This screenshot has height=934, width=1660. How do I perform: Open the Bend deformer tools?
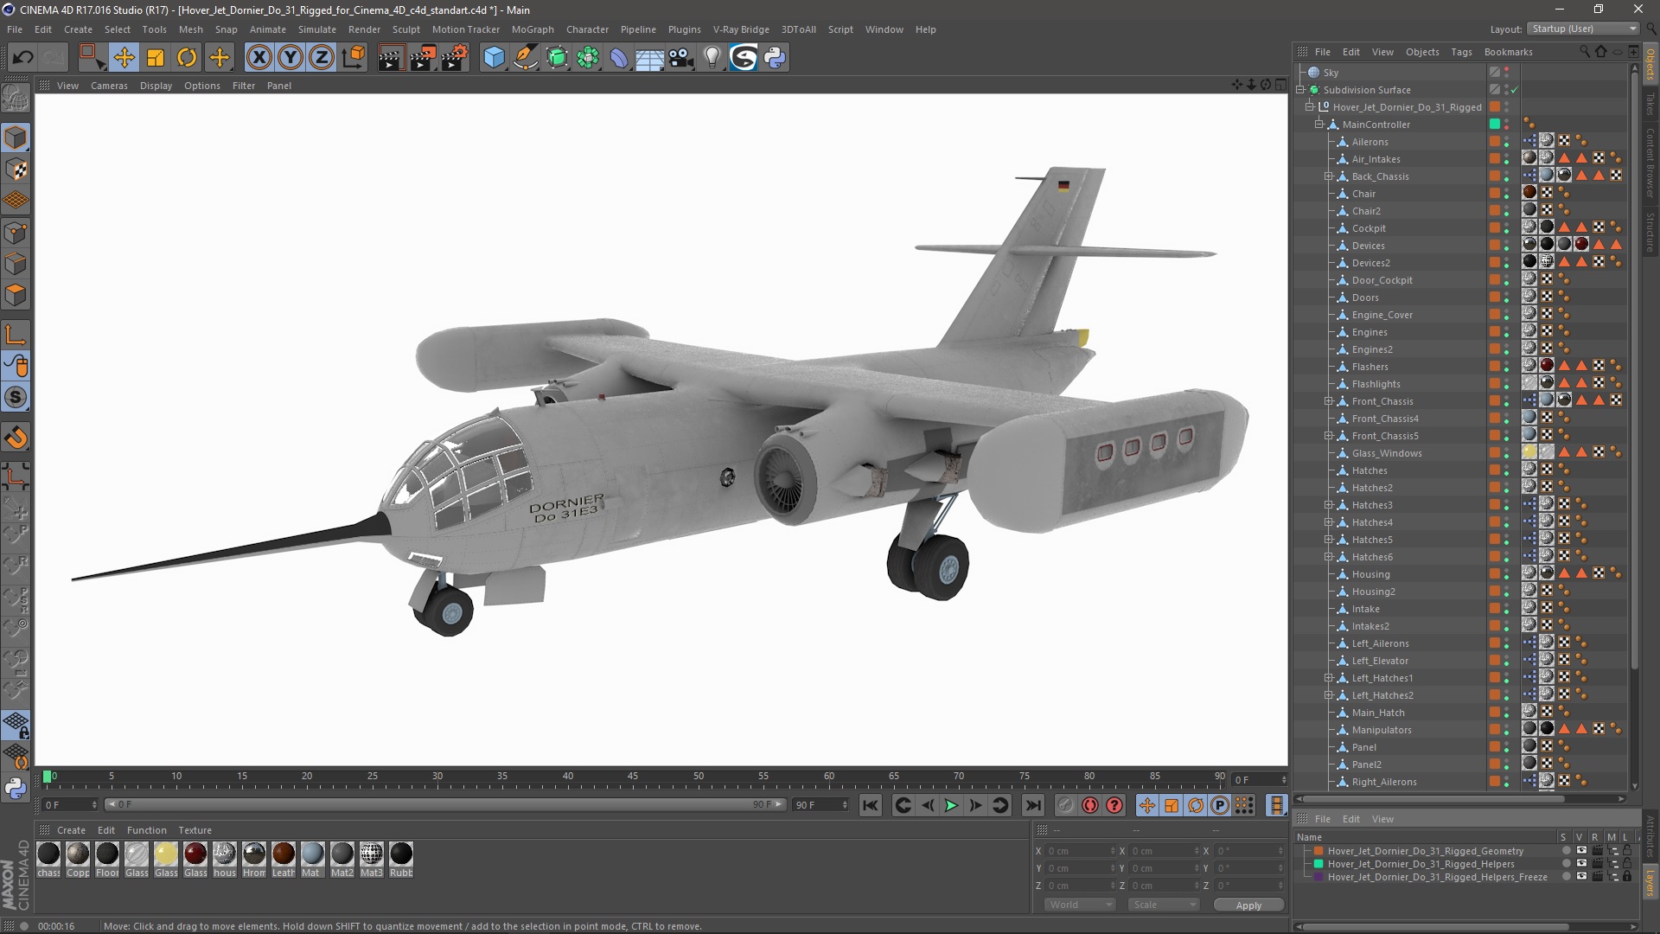point(620,58)
